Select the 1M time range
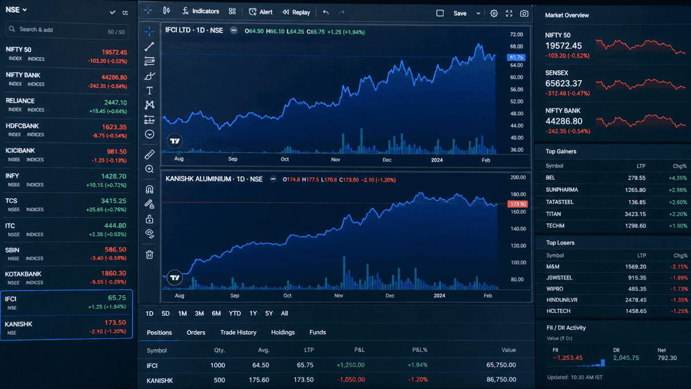 tap(182, 314)
